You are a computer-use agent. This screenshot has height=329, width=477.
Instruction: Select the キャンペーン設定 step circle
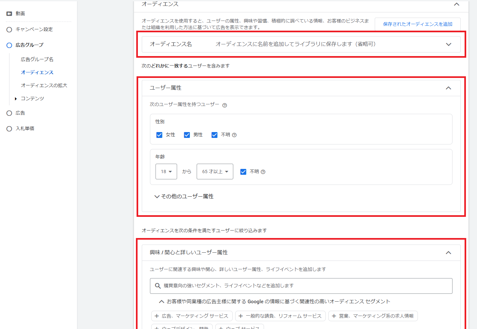coord(9,29)
